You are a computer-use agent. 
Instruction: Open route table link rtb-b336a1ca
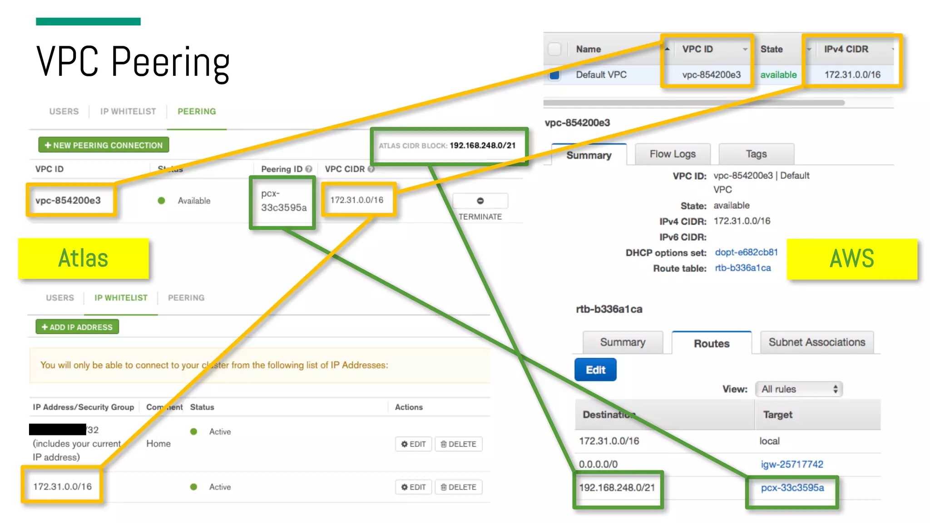pos(743,268)
